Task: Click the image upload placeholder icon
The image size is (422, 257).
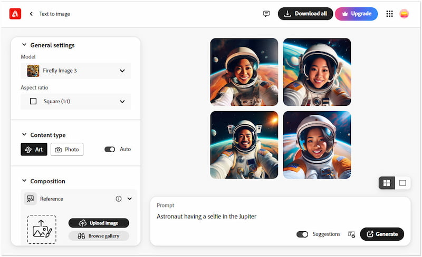Action: point(42,229)
